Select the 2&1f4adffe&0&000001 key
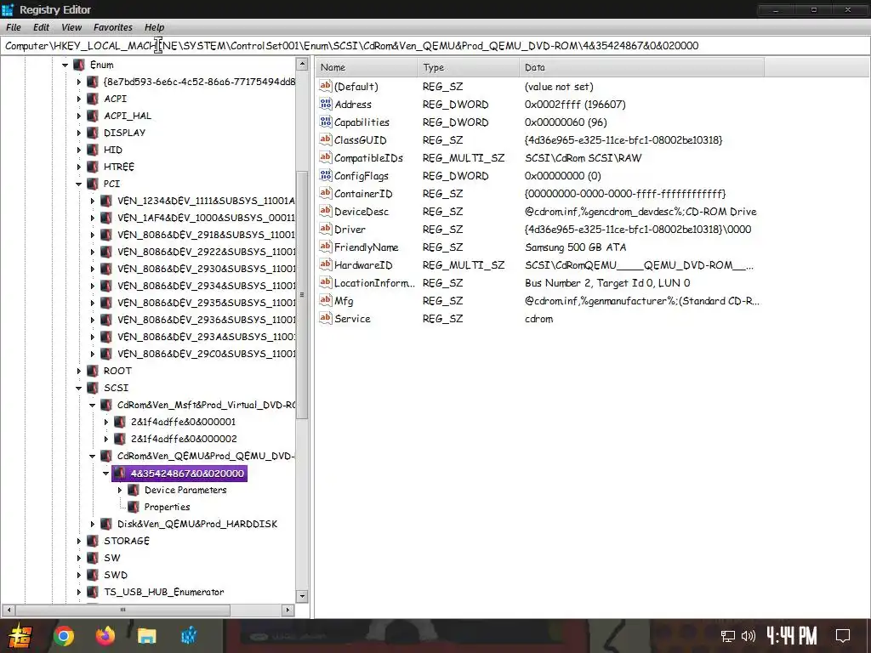Viewport: 871px width, 653px height. click(183, 422)
